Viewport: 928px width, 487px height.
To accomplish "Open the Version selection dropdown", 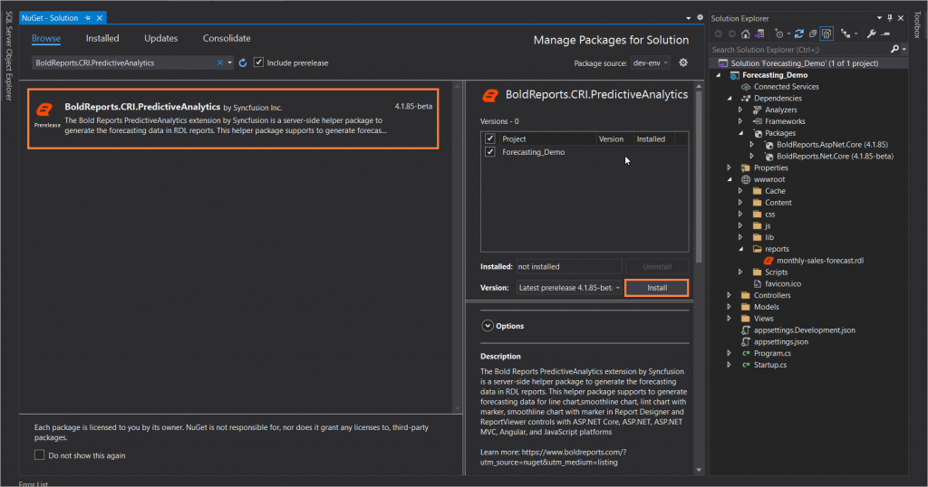I will coord(569,288).
